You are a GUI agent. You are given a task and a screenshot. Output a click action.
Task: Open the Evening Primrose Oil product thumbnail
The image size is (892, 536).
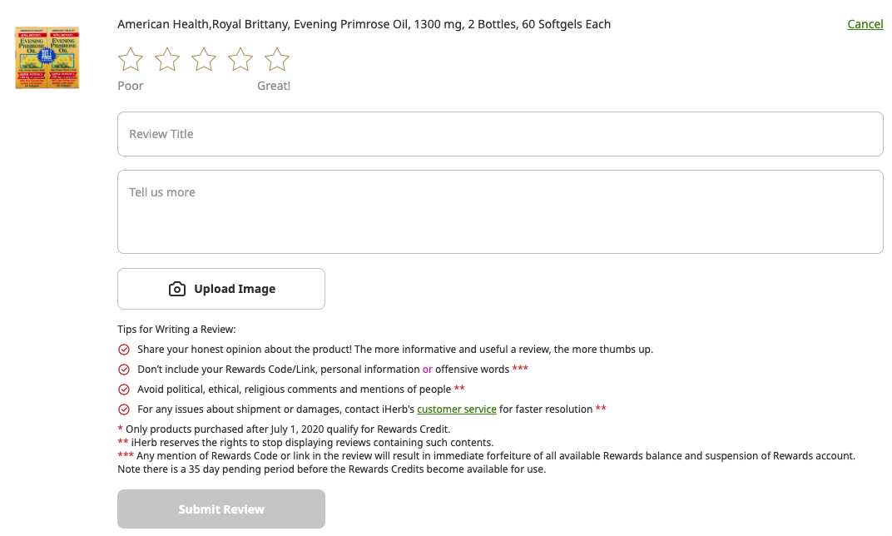(47, 57)
